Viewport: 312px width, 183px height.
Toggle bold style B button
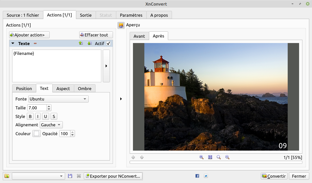point(30,116)
